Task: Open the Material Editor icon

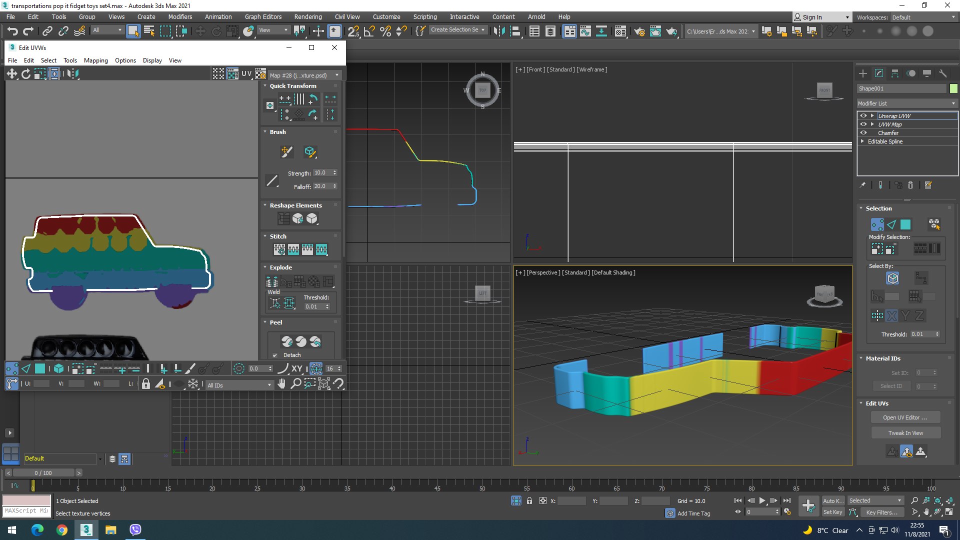Action: coord(620,31)
